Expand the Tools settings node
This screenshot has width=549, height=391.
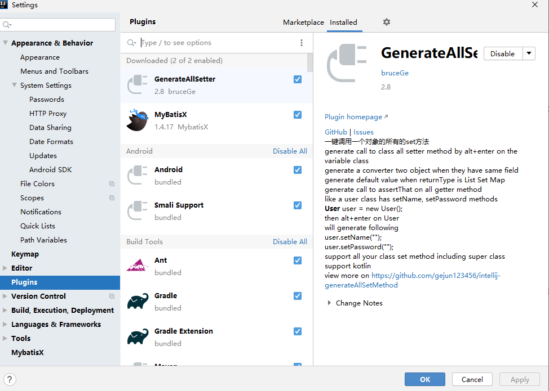pos(5,338)
